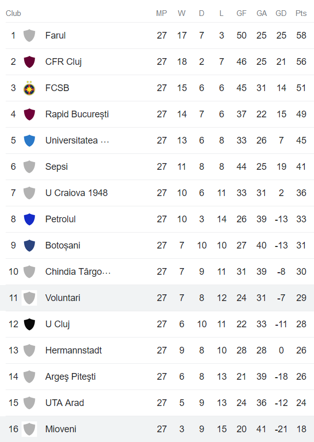The image size is (314, 442).
Task: Select the Club column header
Action: coord(13,13)
